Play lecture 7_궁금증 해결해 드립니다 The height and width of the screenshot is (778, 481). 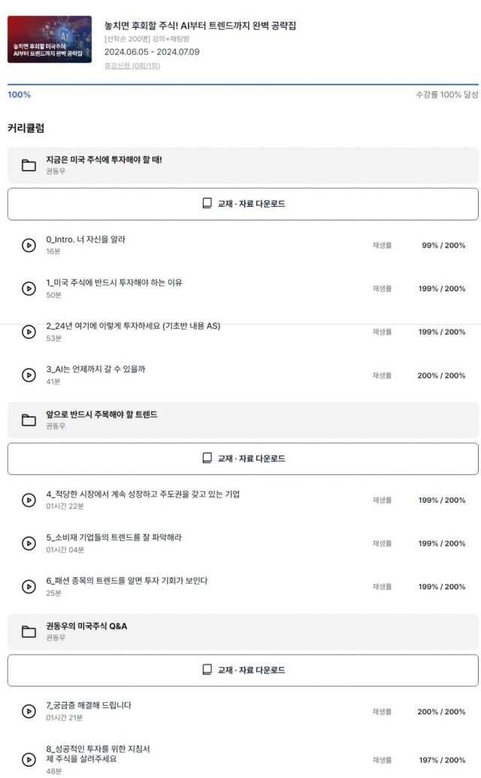tap(29, 712)
